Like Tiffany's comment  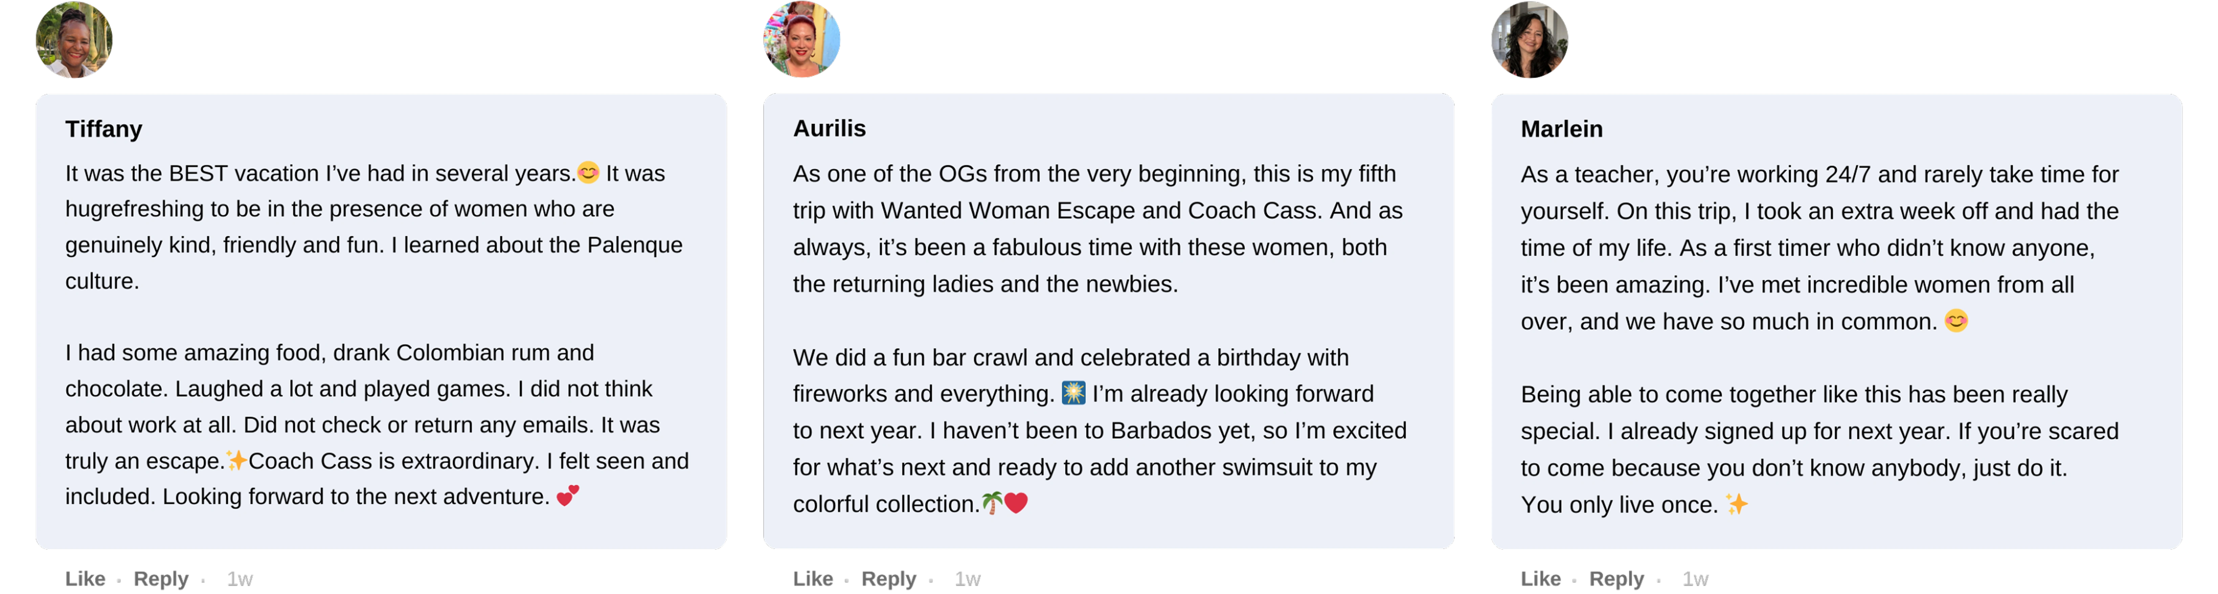[x=84, y=578]
